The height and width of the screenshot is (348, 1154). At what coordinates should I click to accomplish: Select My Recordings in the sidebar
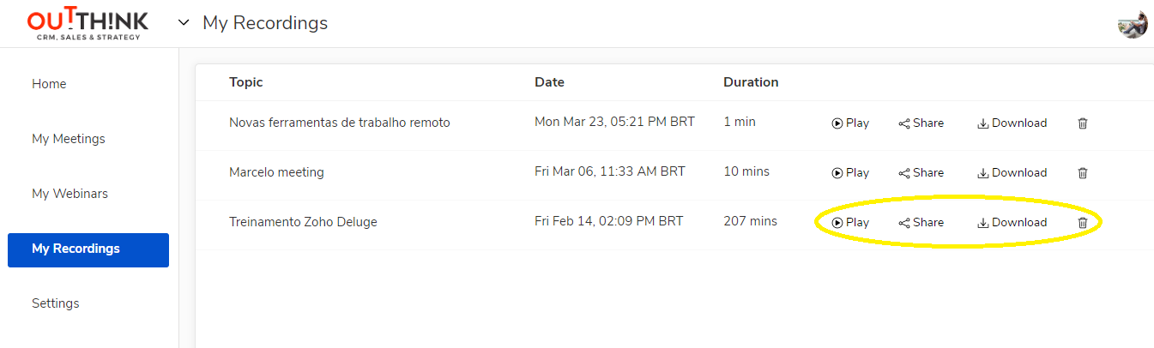(x=88, y=249)
